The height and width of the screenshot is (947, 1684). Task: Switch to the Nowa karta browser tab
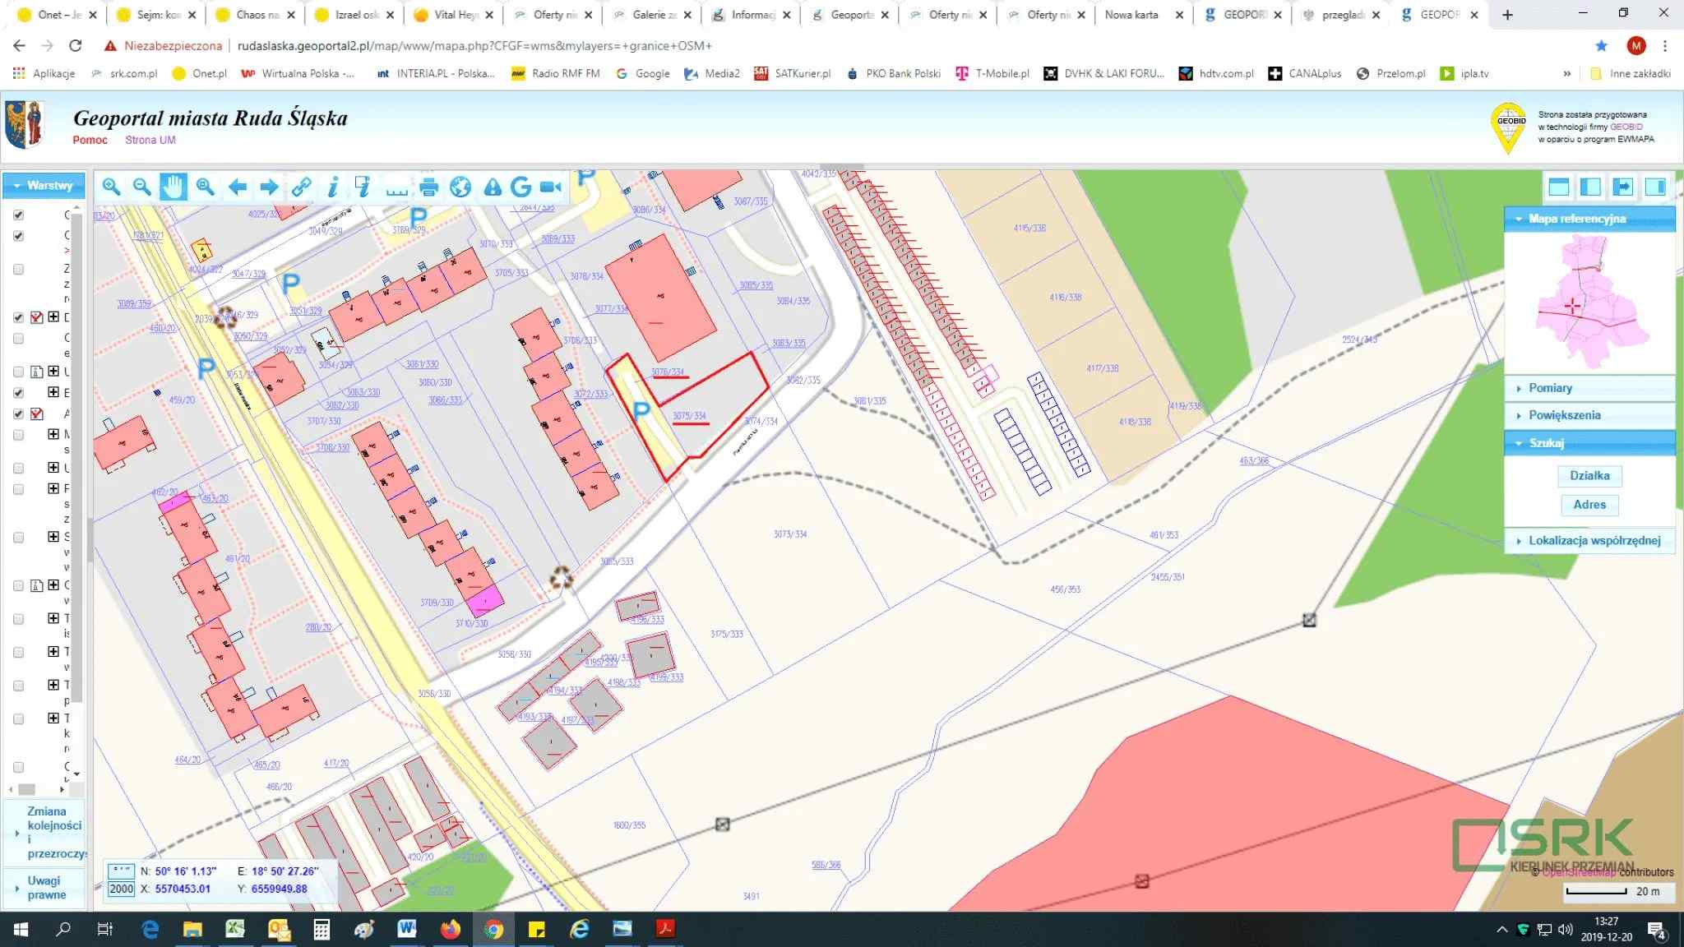point(1131,15)
